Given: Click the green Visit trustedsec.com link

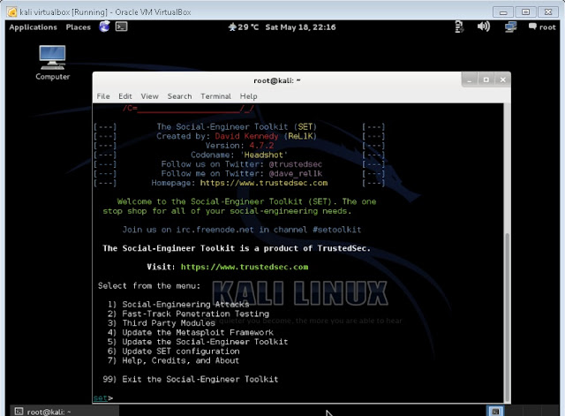Looking at the screenshot, I should [245, 267].
